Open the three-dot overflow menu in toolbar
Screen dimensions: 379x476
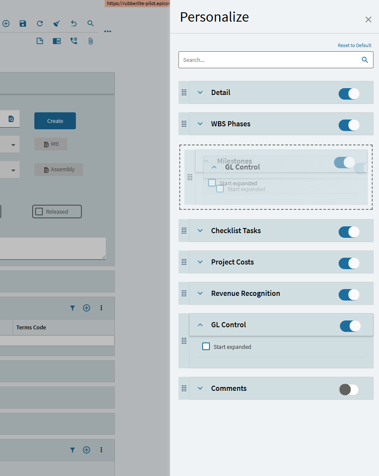click(108, 31)
